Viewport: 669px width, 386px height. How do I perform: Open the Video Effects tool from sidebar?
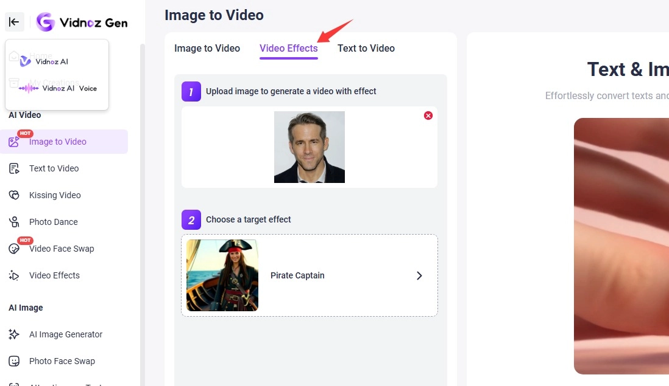coord(54,275)
